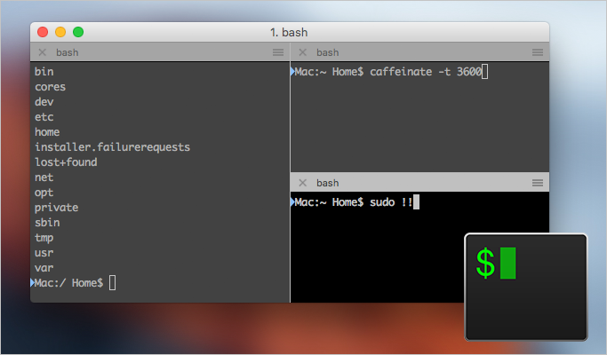Click the green zoom window button

tap(78, 32)
